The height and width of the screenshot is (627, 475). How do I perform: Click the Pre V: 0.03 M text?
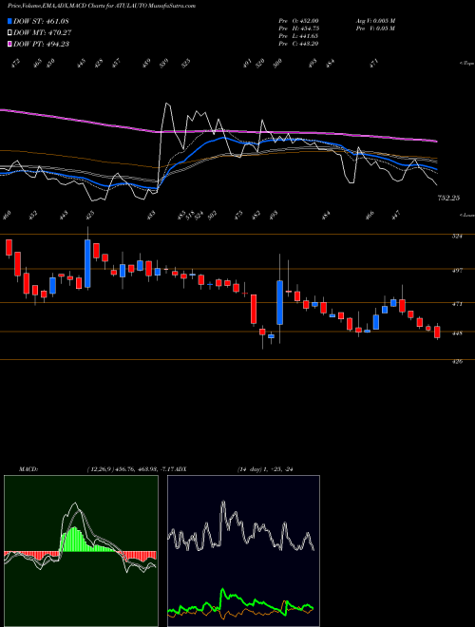coord(376,28)
